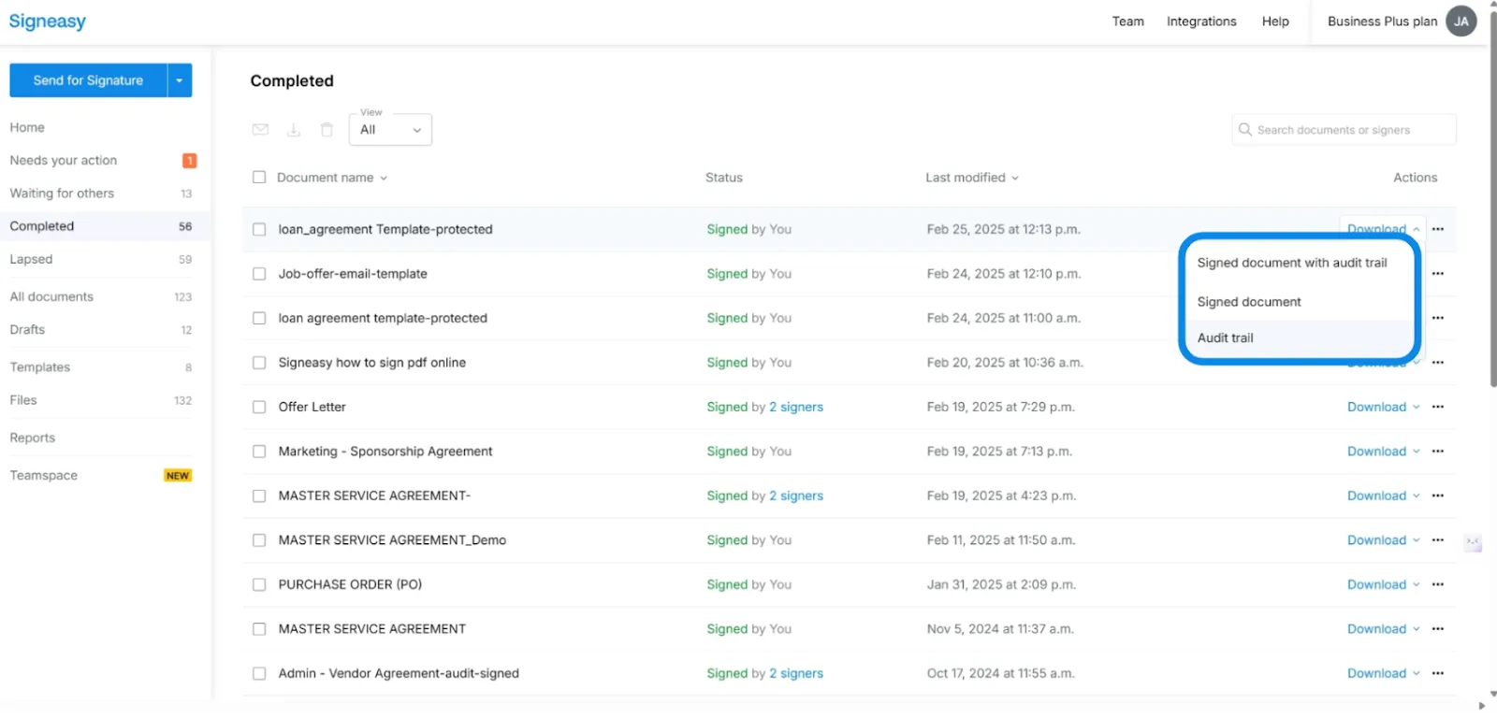Open the Team page link

pyautogui.click(x=1127, y=22)
